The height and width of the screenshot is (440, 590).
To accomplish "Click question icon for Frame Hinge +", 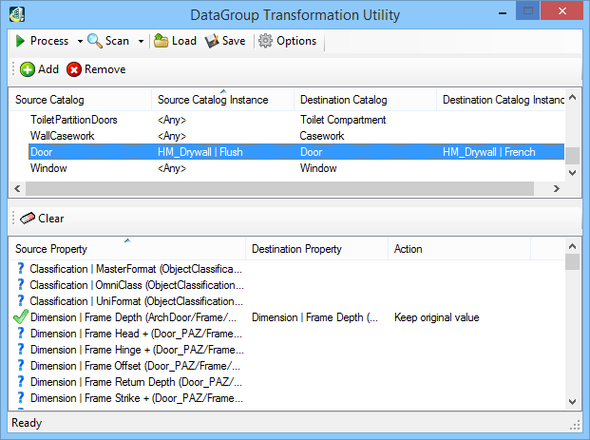I will point(21,350).
